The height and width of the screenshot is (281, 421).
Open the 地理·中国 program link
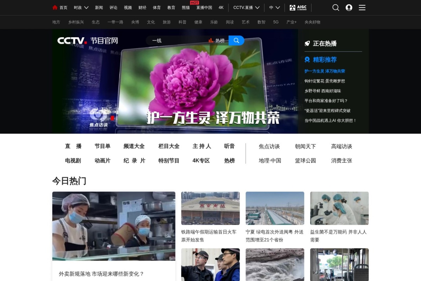[270, 161]
